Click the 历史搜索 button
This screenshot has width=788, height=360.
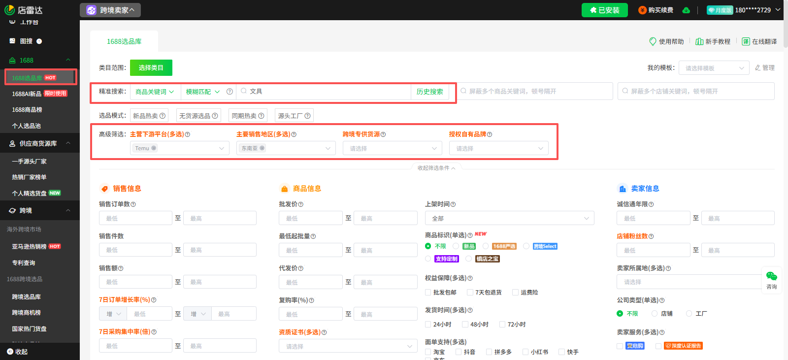(x=429, y=92)
